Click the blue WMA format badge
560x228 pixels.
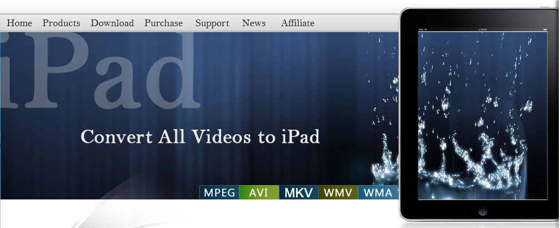click(x=378, y=193)
